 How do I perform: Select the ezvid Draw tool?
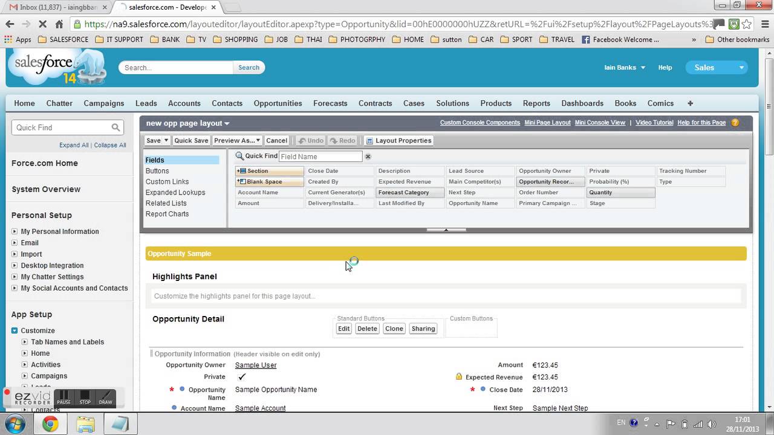[105, 398]
